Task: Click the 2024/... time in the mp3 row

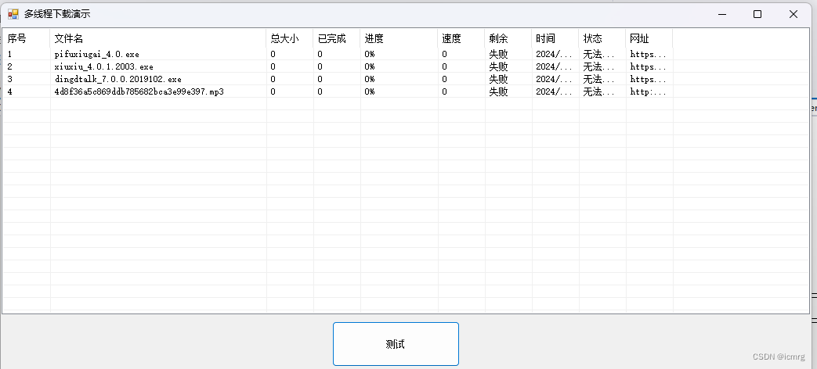Action: (x=554, y=91)
